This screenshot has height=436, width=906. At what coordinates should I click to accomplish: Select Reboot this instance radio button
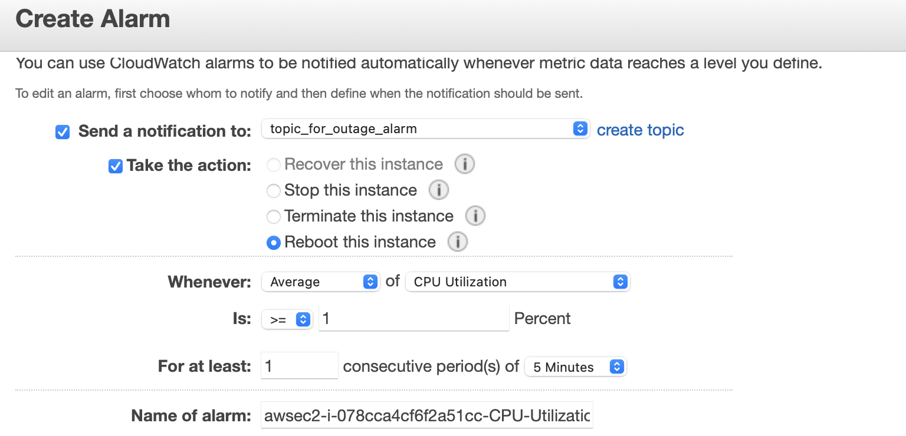click(x=273, y=243)
